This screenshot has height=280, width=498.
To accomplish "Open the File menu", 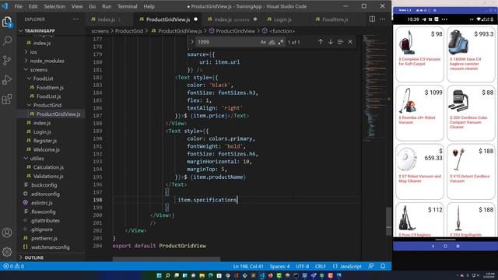I will tap(19, 6).
